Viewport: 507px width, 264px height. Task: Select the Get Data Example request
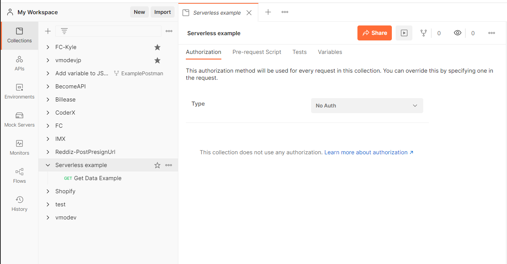pos(97,178)
